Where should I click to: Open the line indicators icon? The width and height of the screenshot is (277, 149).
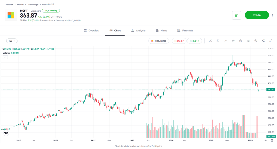pyautogui.click(x=225, y=41)
